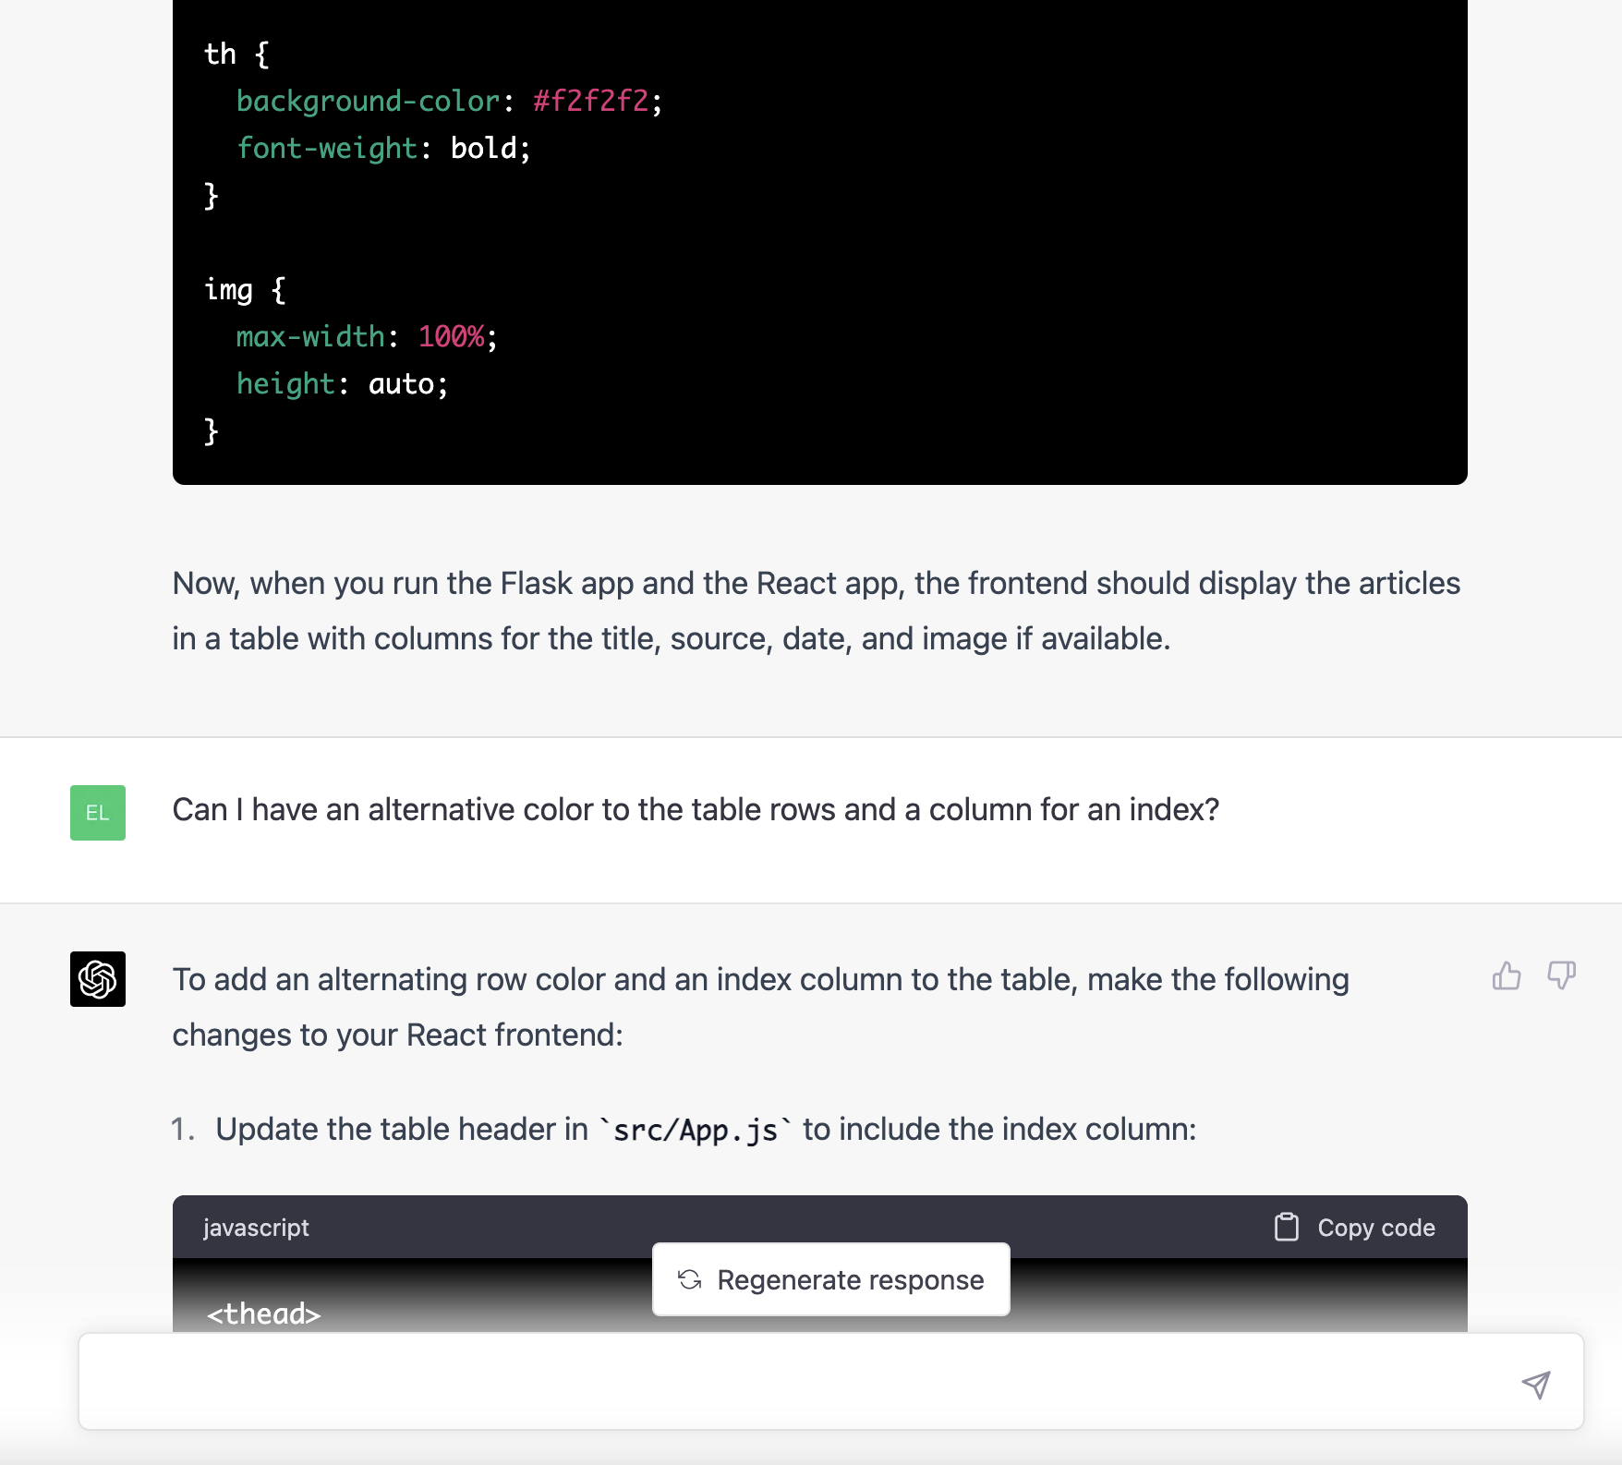Give the response a thumbs up

[1507, 976]
